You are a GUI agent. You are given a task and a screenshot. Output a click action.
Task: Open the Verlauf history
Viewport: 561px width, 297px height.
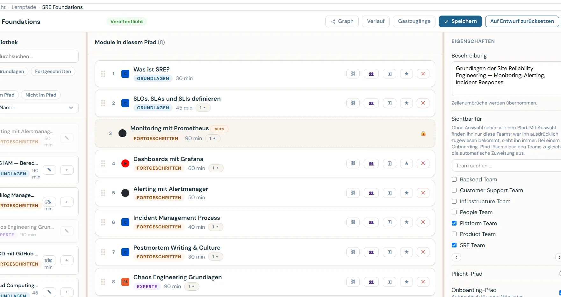[376, 21]
